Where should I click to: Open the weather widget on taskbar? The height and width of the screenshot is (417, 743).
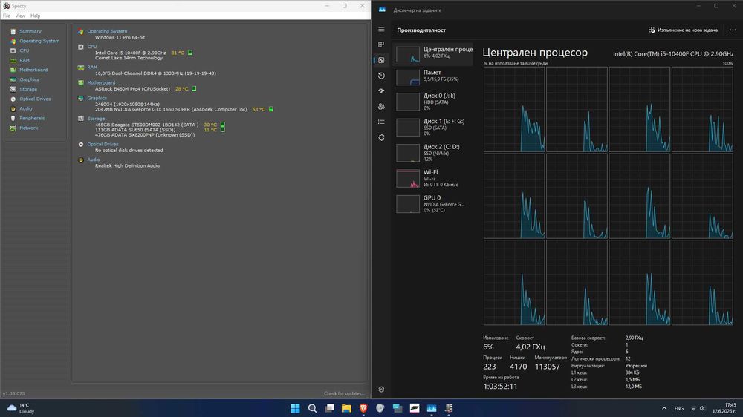coord(21,408)
